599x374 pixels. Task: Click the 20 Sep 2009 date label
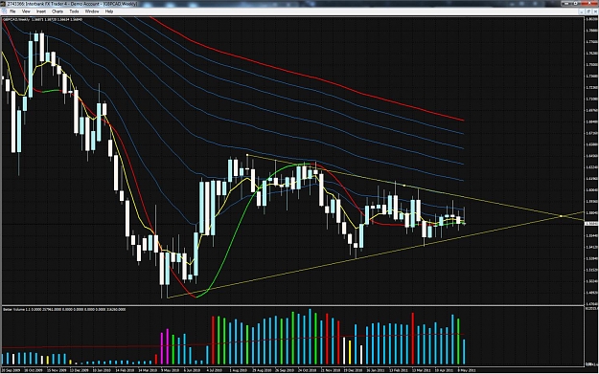click(x=12, y=370)
